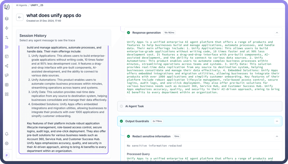Select the sparkle AI Agents sidebar icon

coord(7,47)
